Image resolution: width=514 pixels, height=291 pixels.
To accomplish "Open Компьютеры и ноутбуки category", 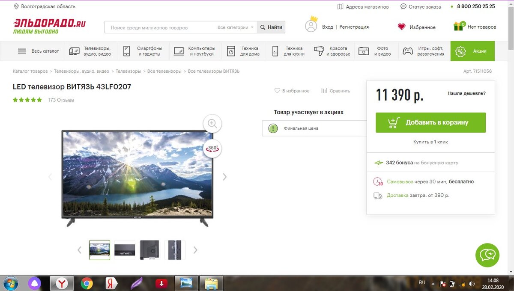I will pos(194,51).
